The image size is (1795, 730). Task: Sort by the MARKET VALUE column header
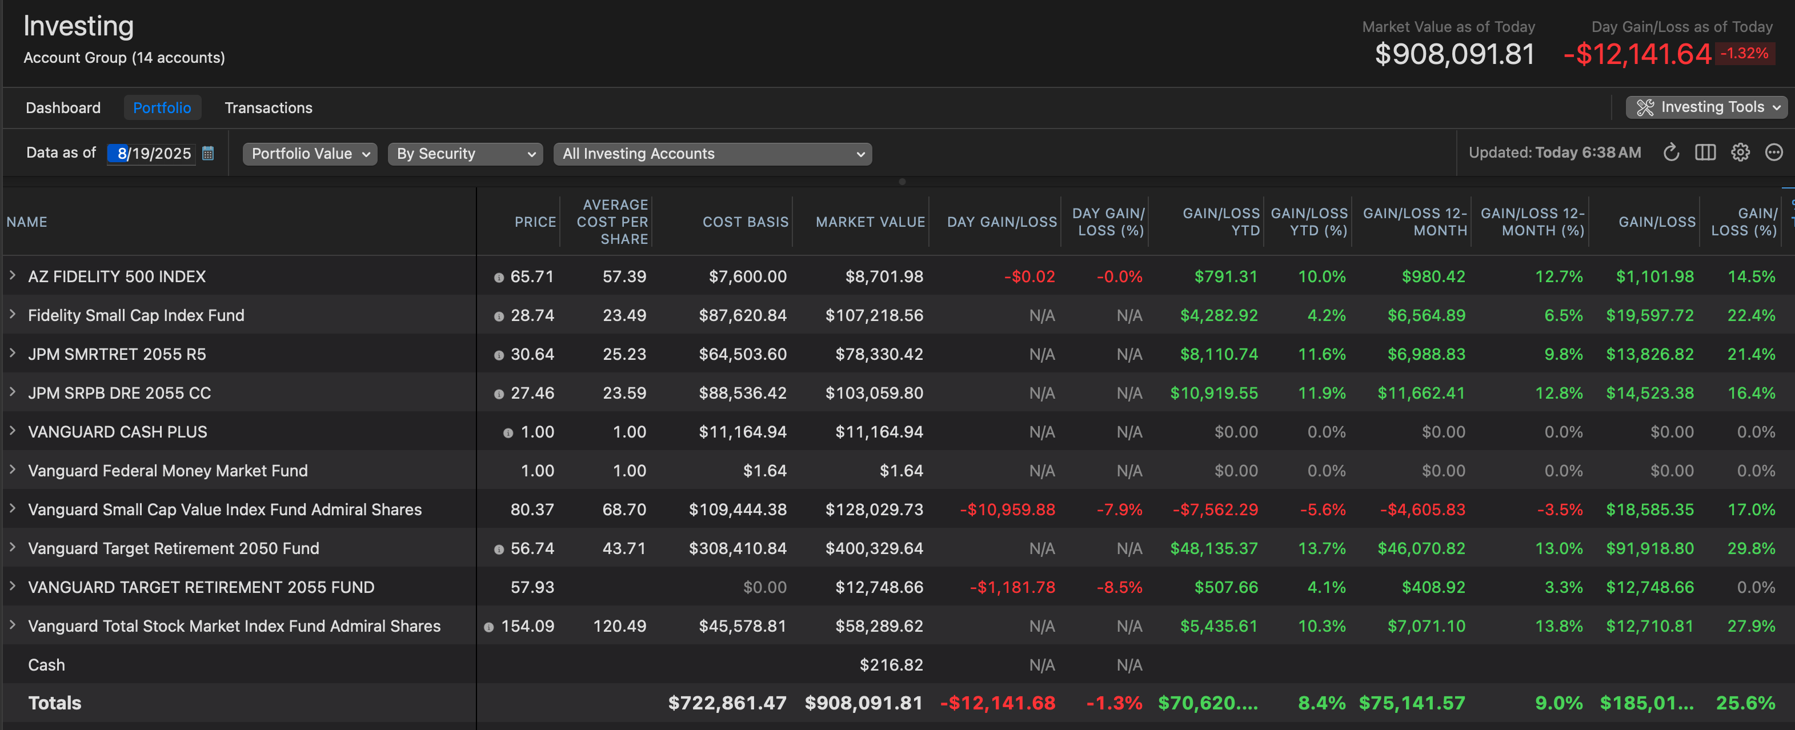point(870,222)
